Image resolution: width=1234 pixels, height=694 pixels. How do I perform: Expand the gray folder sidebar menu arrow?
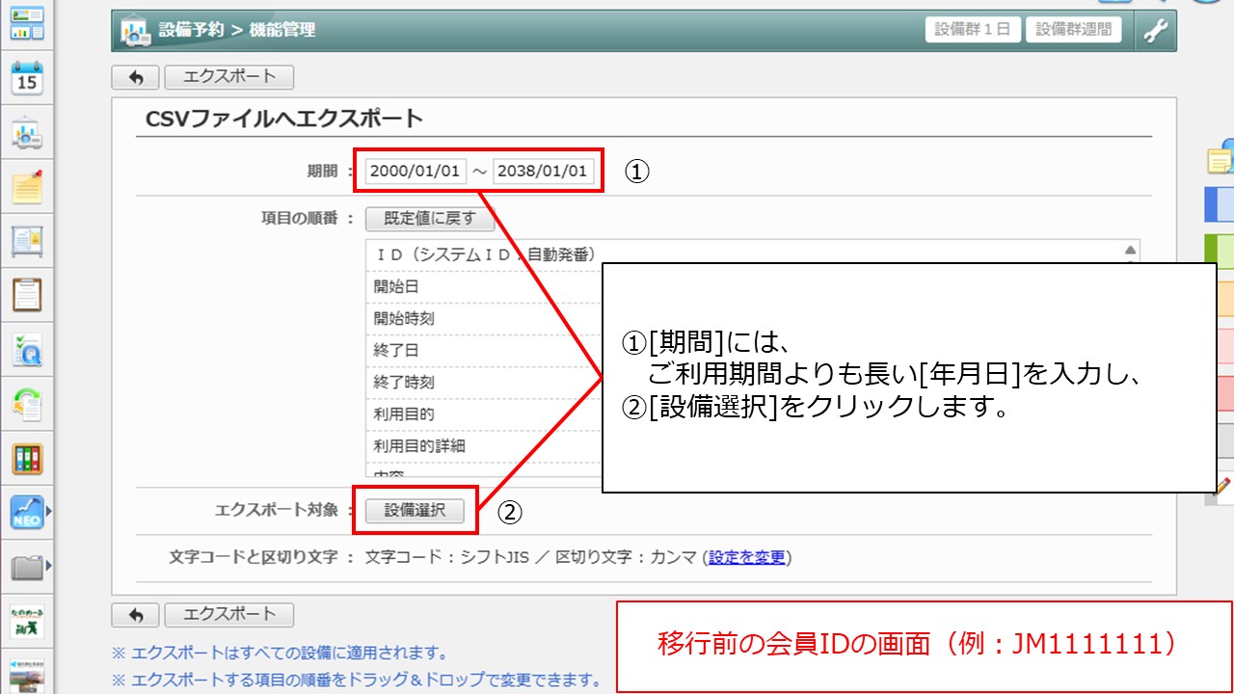(x=49, y=565)
